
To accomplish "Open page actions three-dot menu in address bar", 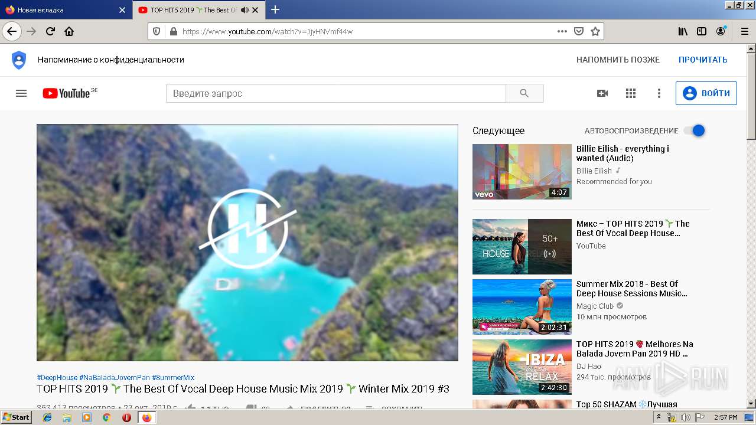I will coord(562,31).
